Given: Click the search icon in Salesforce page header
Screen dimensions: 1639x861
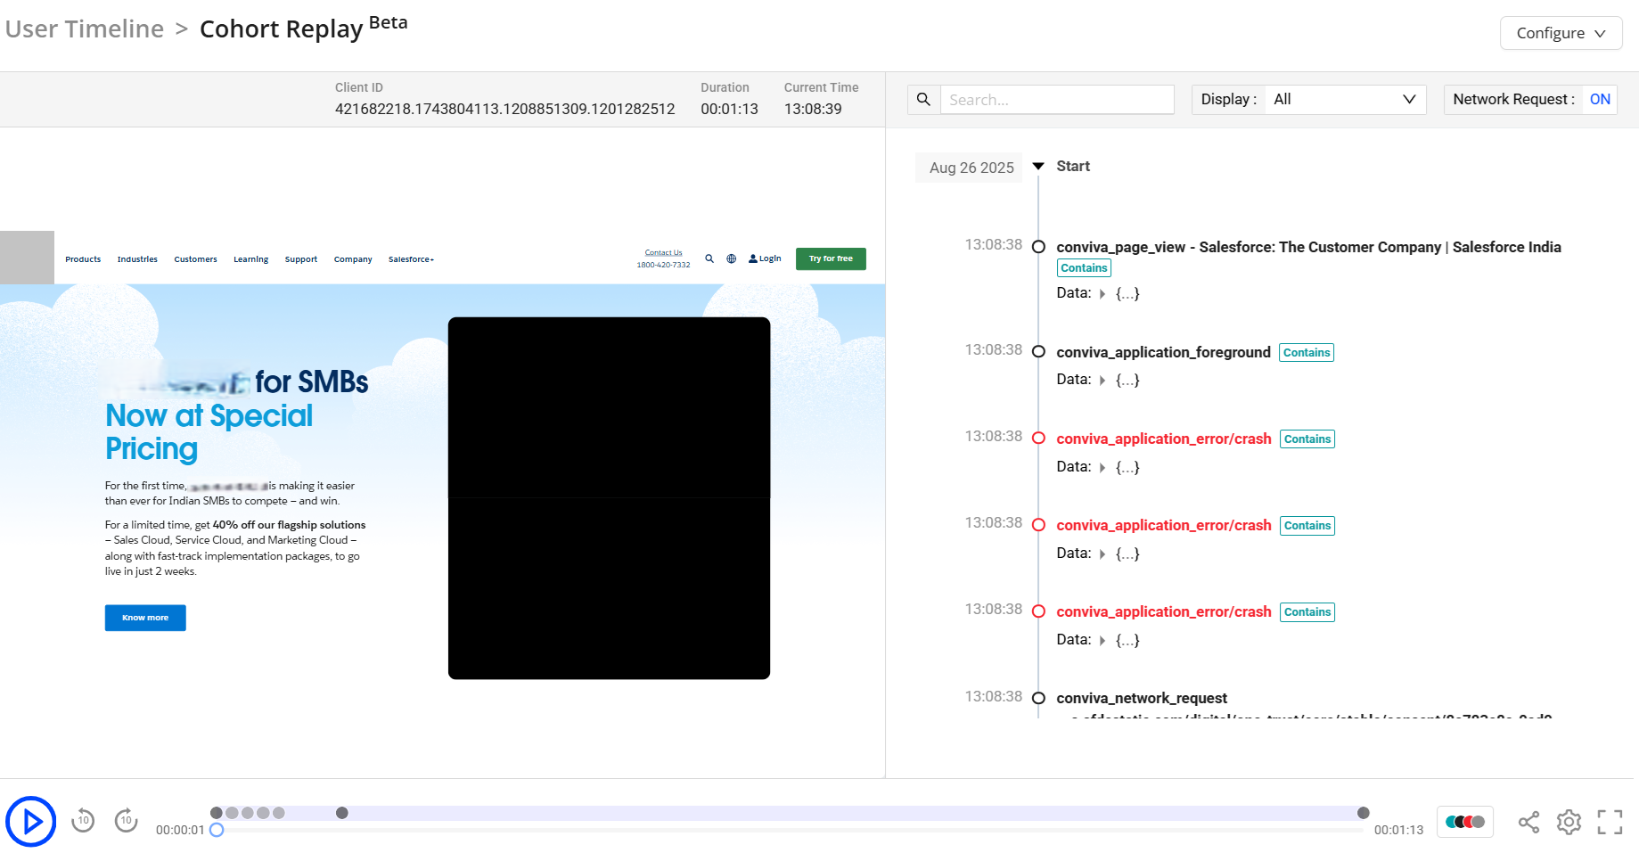Looking at the screenshot, I should pyautogui.click(x=709, y=258).
